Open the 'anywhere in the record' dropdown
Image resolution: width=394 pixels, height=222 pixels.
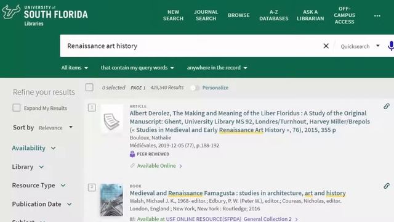(x=217, y=68)
